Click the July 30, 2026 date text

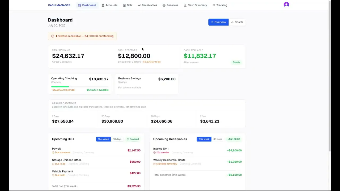57,25
